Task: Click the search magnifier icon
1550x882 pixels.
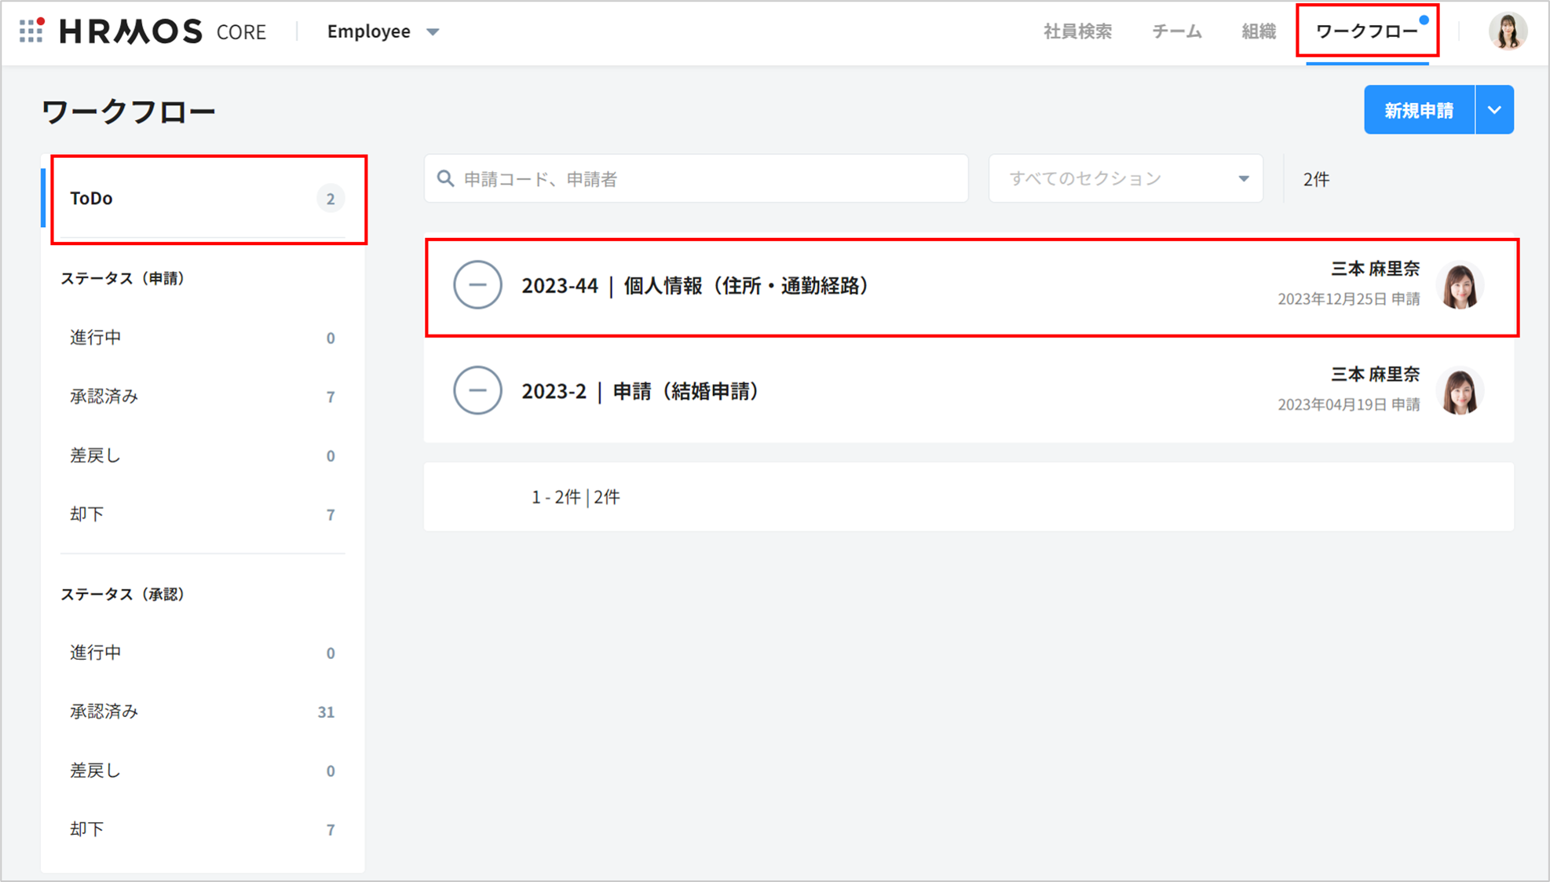Action: [x=445, y=179]
